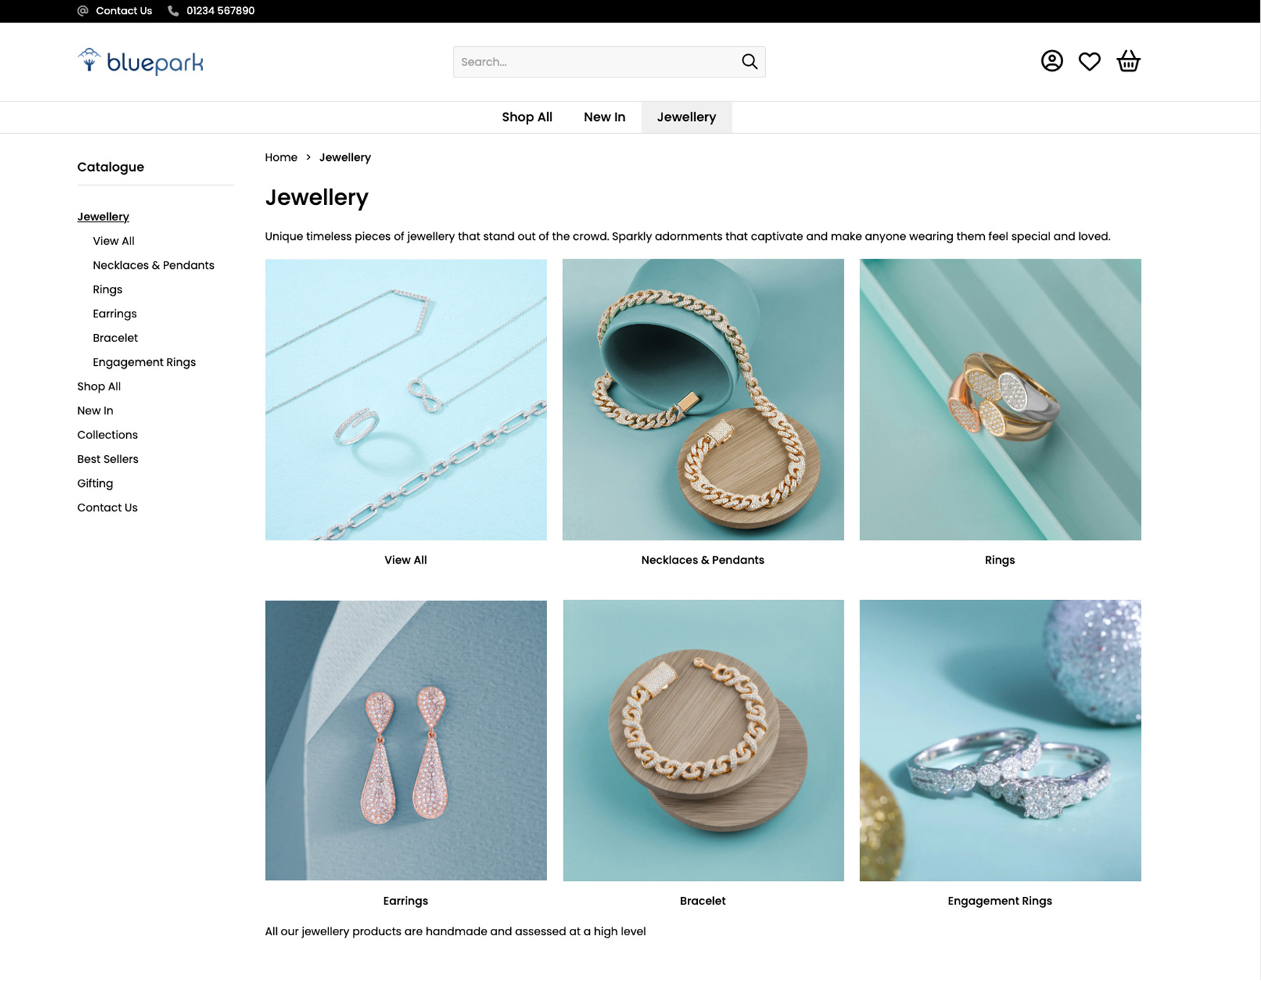Image resolution: width=1261 pixels, height=981 pixels.
Task: Open the shopping basket icon
Action: tap(1128, 61)
